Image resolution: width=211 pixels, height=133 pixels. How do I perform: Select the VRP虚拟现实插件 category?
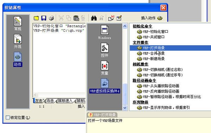(x=104, y=86)
